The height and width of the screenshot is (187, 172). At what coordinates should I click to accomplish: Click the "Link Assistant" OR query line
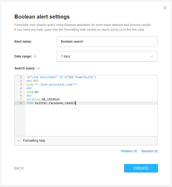coord(61,77)
